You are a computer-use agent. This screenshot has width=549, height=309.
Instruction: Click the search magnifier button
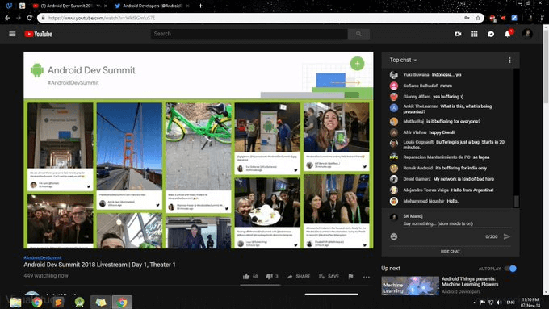[x=358, y=34]
